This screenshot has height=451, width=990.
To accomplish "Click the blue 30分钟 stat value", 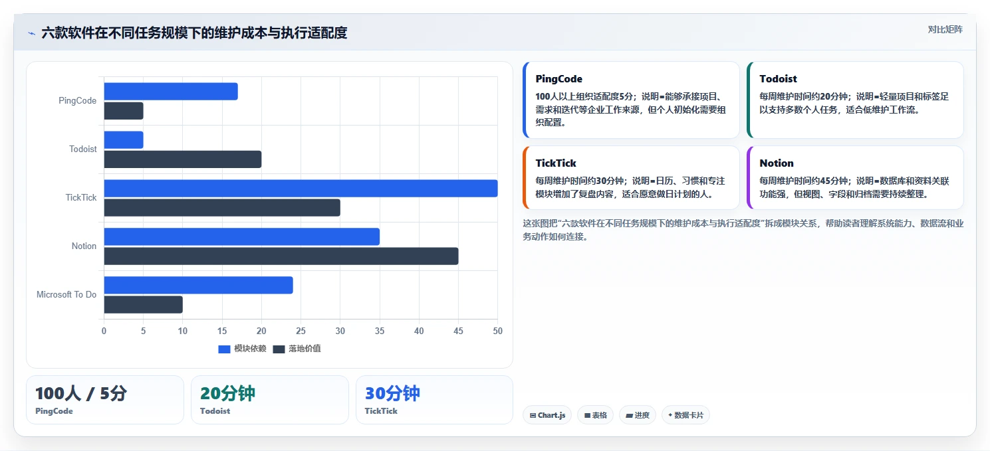I will [392, 393].
